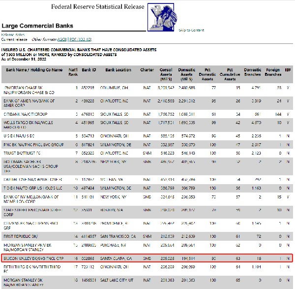The height and width of the screenshot is (289, 295).
Task: Click the Bank Name / Holding Co Name header
Action: point(34,70)
